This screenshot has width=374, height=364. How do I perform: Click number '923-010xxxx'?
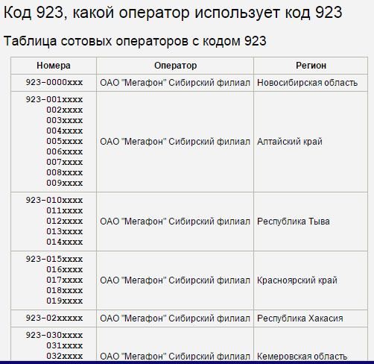pyautogui.click(x=54, y=200)
